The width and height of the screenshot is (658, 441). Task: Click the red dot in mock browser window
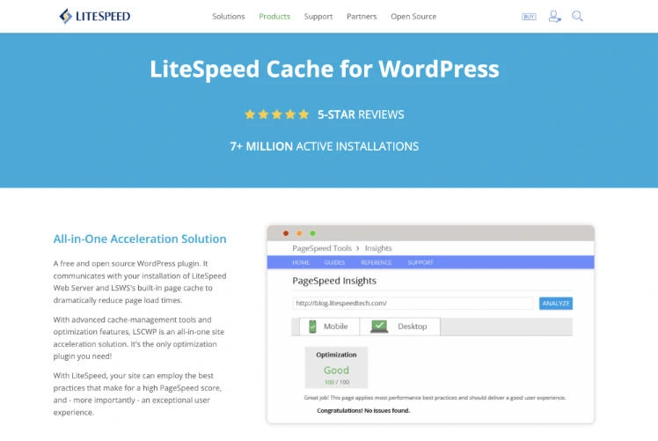pyautogui.click(x=286, y=233)
